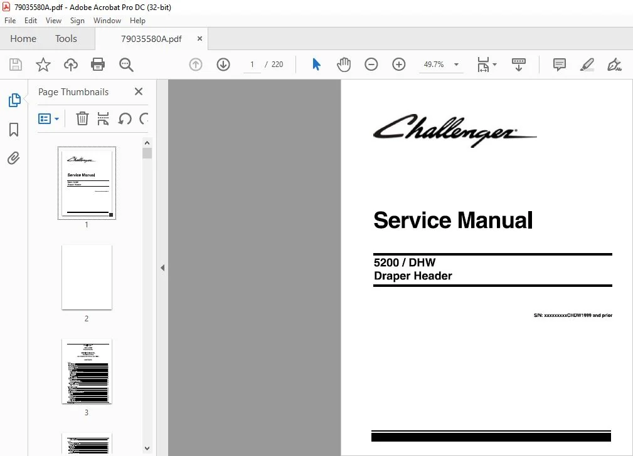This screenshot has height=456, width=633.
Task: Click the Save file icon
Action: point(16,65)
